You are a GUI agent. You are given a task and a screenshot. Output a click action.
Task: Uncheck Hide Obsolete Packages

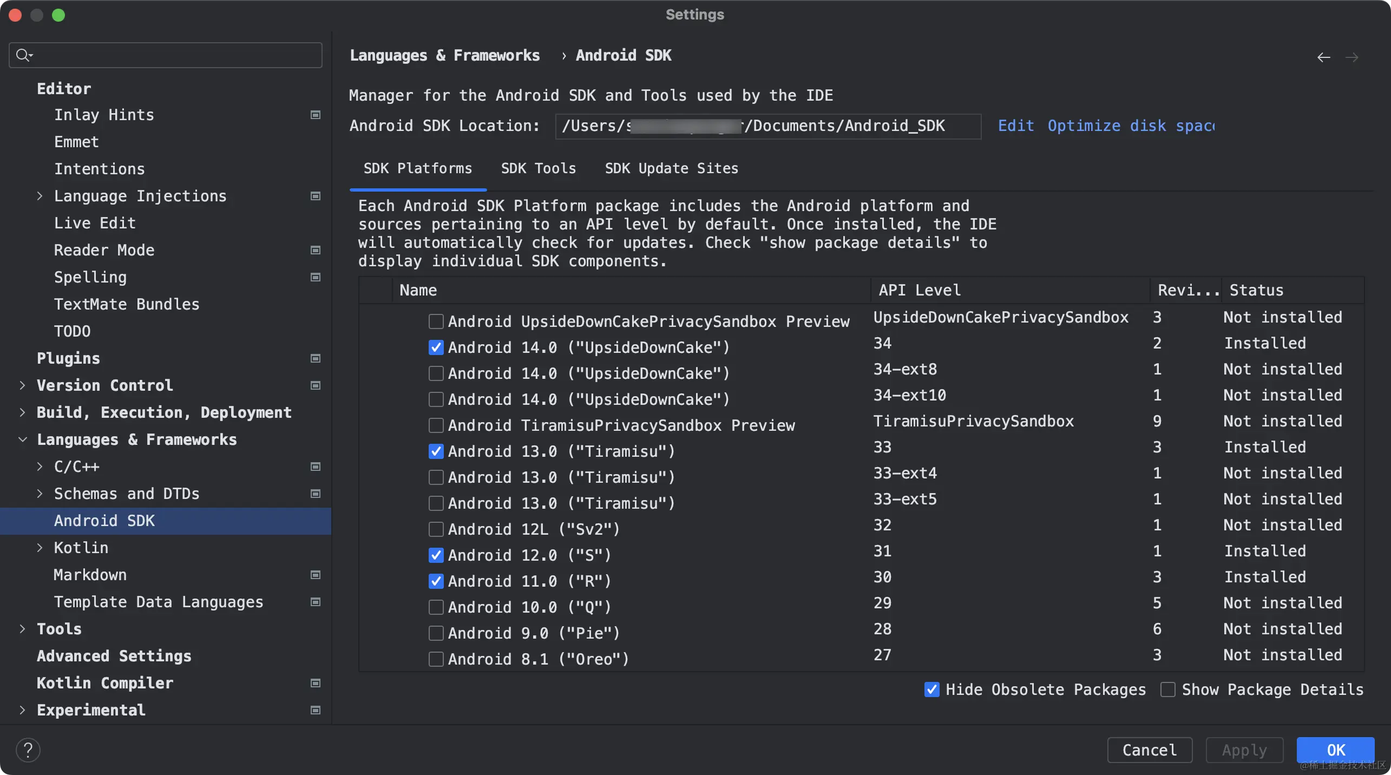[932, 689]
